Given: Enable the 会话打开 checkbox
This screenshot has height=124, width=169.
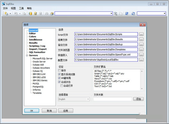Looking at the screenshot, I should 62,86.
